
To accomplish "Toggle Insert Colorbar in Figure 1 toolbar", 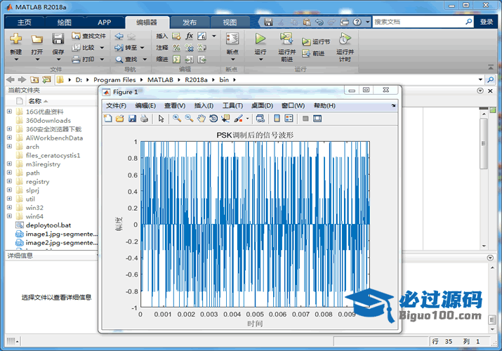I will (x=277, y=119).
